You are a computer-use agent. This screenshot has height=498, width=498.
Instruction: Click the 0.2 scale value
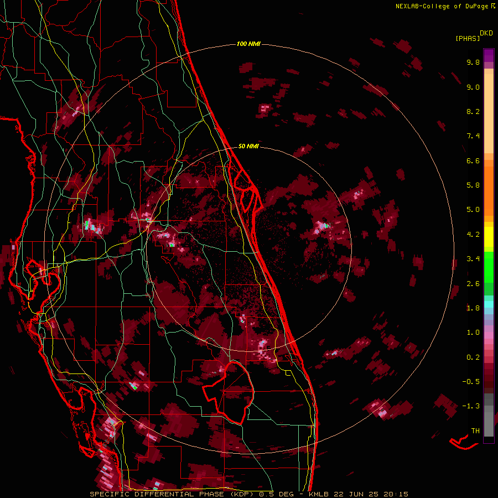coord(473,357)
